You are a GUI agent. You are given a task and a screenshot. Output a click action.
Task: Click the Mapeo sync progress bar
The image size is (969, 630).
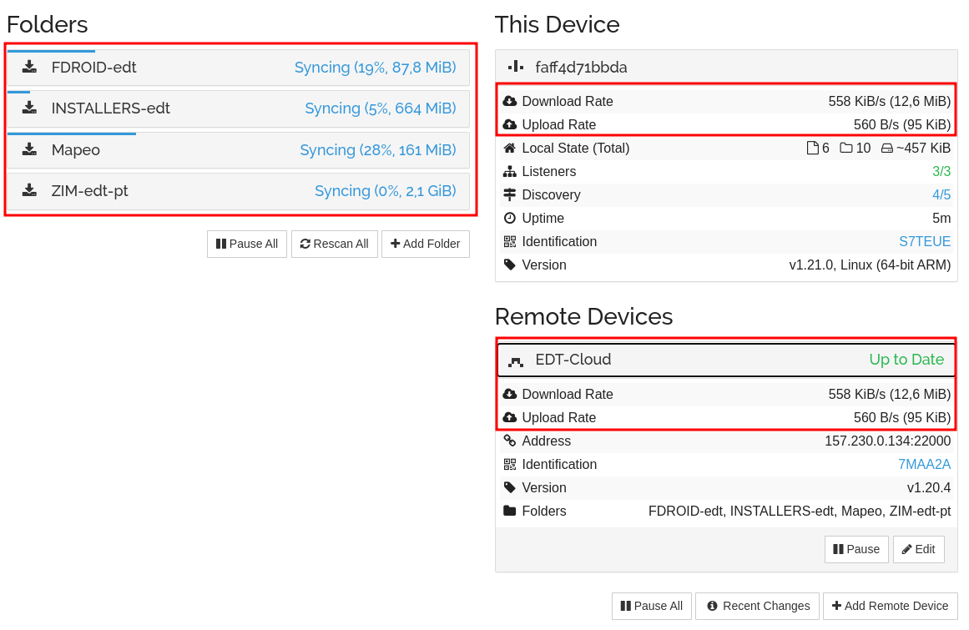pos(72,134)
